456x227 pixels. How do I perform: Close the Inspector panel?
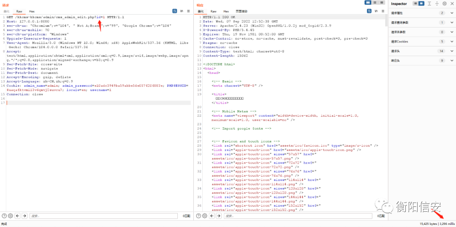(452, 3)
